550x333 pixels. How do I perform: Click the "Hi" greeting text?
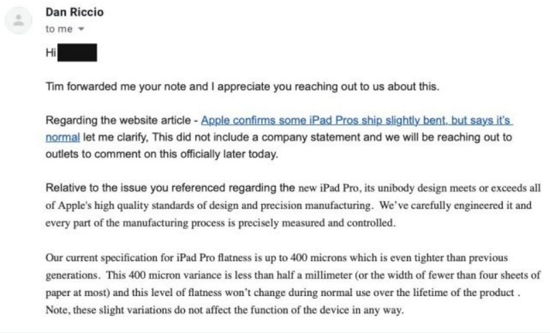(x=51, y=53)
